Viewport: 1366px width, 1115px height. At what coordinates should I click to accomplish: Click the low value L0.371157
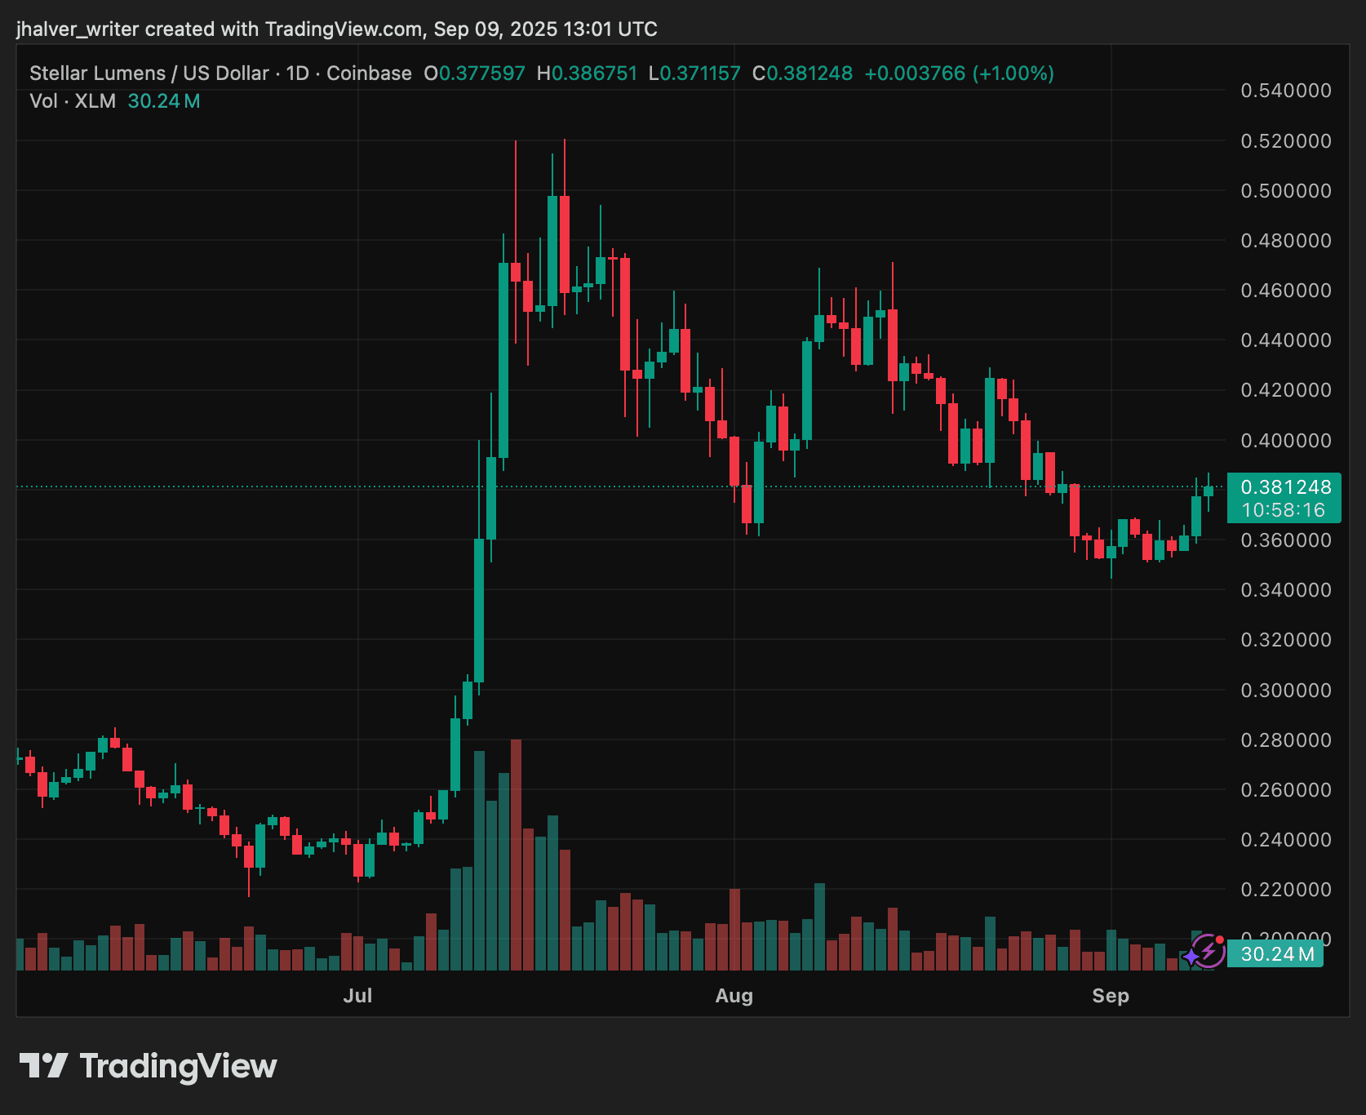pyautogui.click(x=694, y=73)
